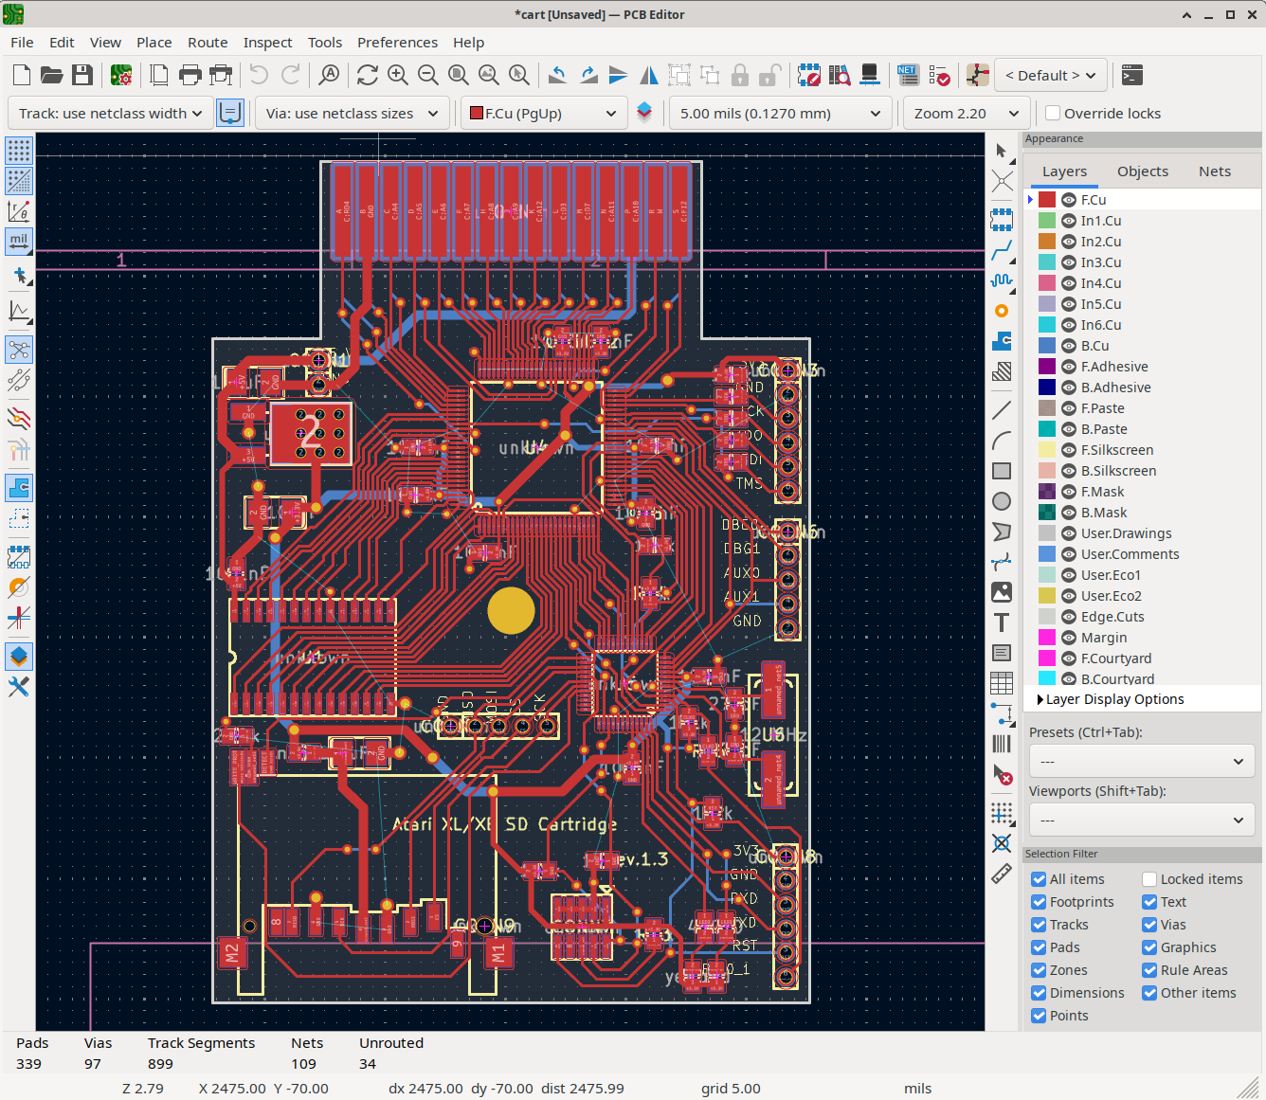Screen dimensions: 1266x1100
Task: Open the track width netclass dropdown
Action: click(x=109, y=113)
